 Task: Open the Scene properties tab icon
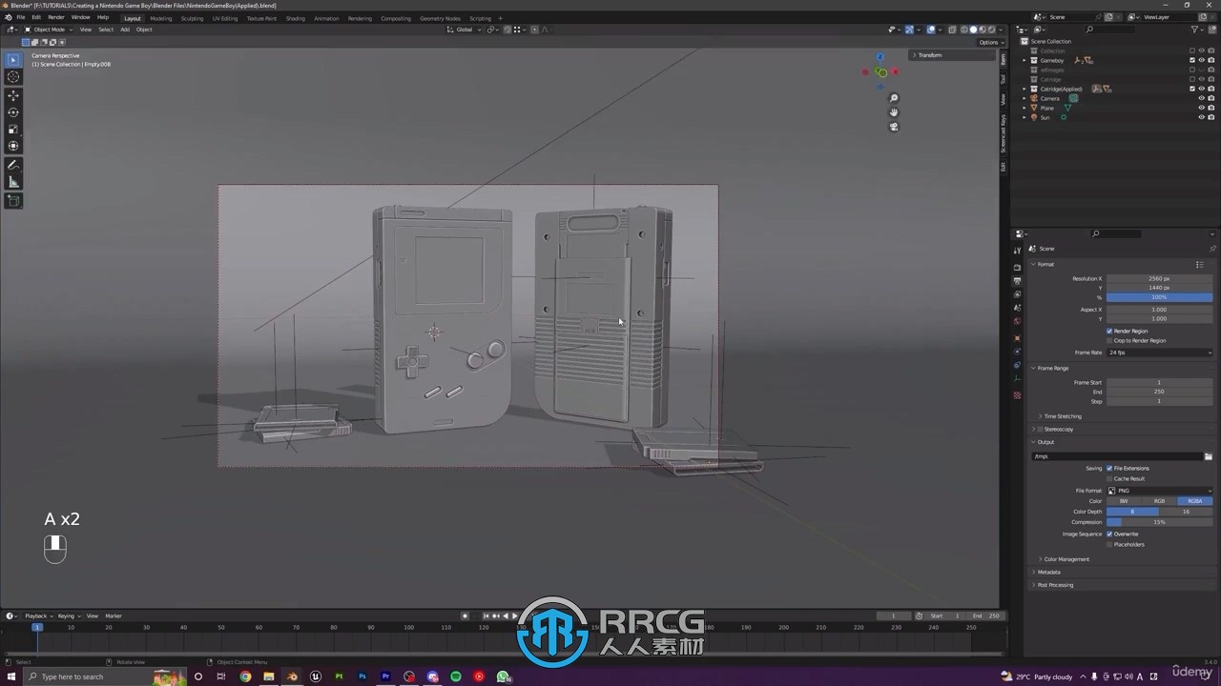[1017, 308]
